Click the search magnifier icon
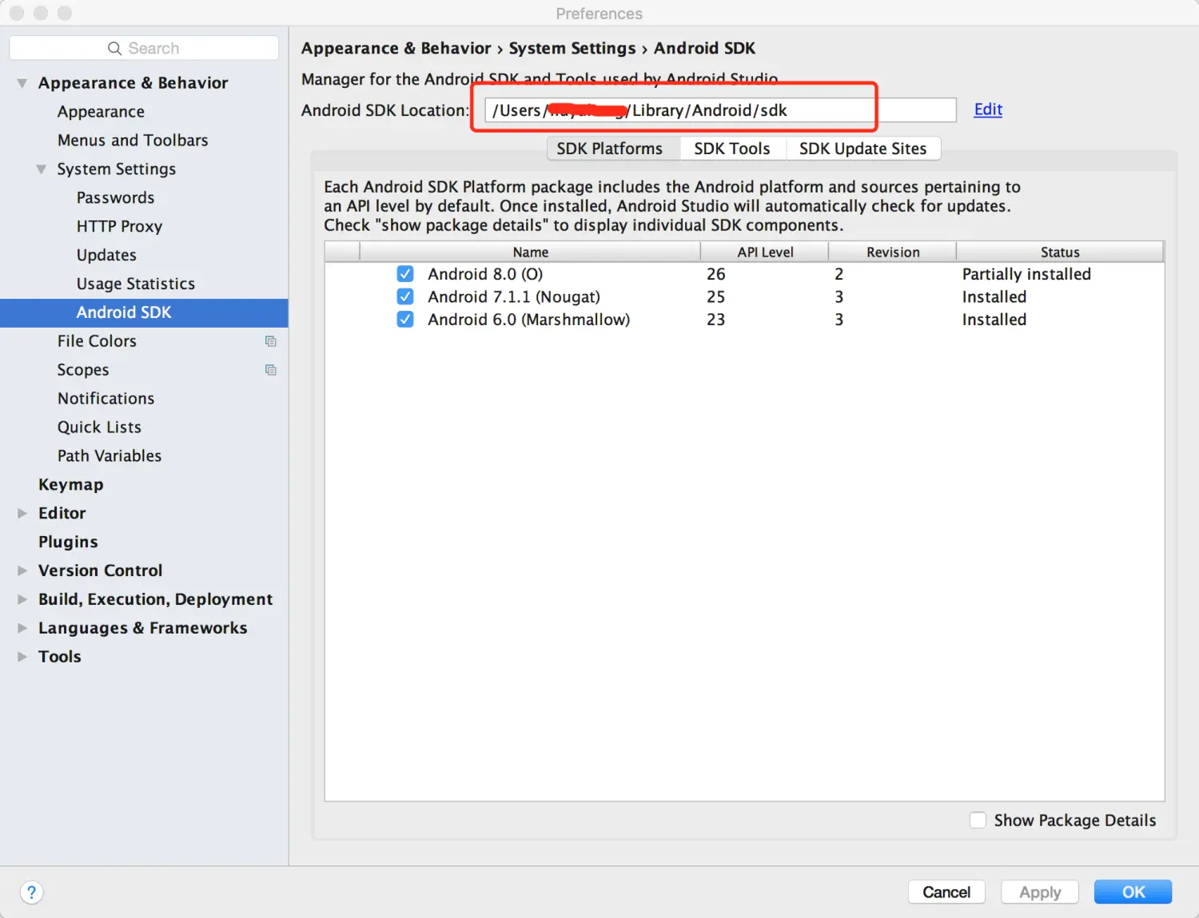Screen dimensions: 1199x918 pos(115,48)
